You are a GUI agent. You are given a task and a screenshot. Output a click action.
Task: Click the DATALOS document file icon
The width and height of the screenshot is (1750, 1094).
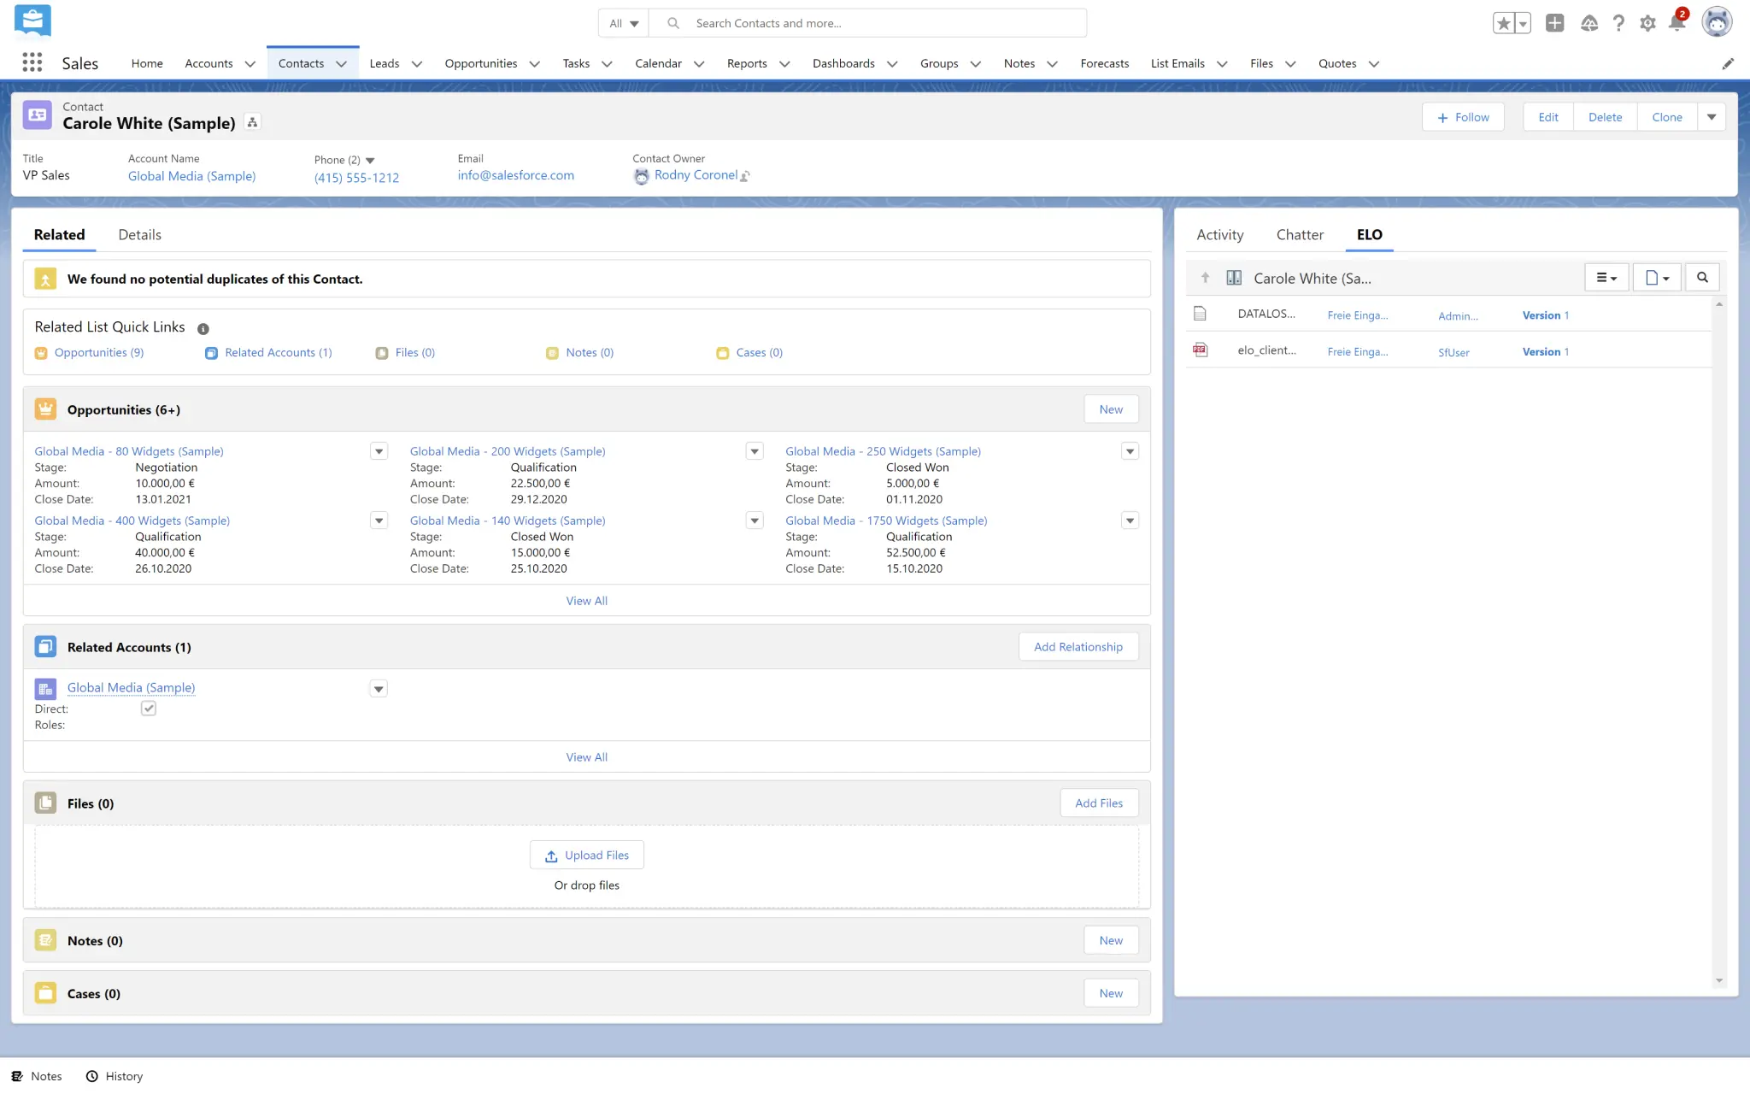point(1200,314)
